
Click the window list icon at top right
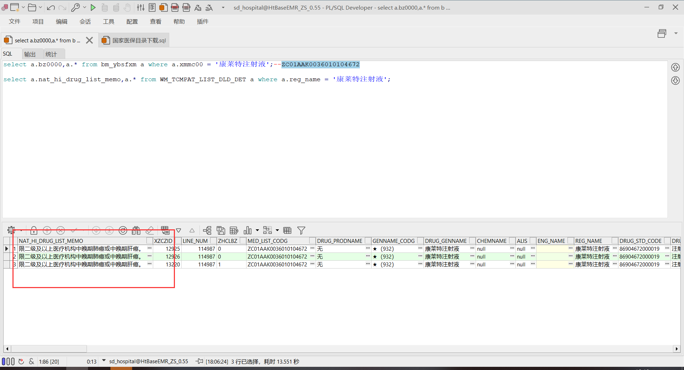[x=662, y=33]
